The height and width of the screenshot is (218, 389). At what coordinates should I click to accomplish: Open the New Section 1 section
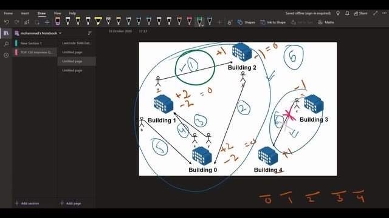(35, 43)
